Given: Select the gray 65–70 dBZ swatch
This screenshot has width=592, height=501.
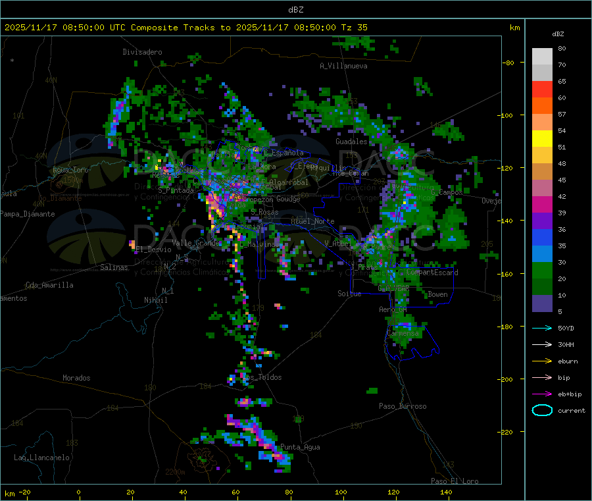Looking at the screenshot, I should [542, 73].
